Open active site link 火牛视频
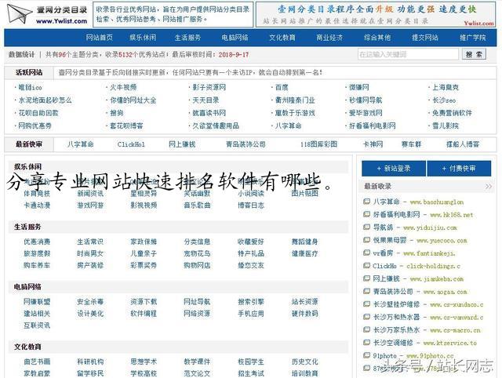The height and width of the screenshot is (378, 502). (123, 87)
